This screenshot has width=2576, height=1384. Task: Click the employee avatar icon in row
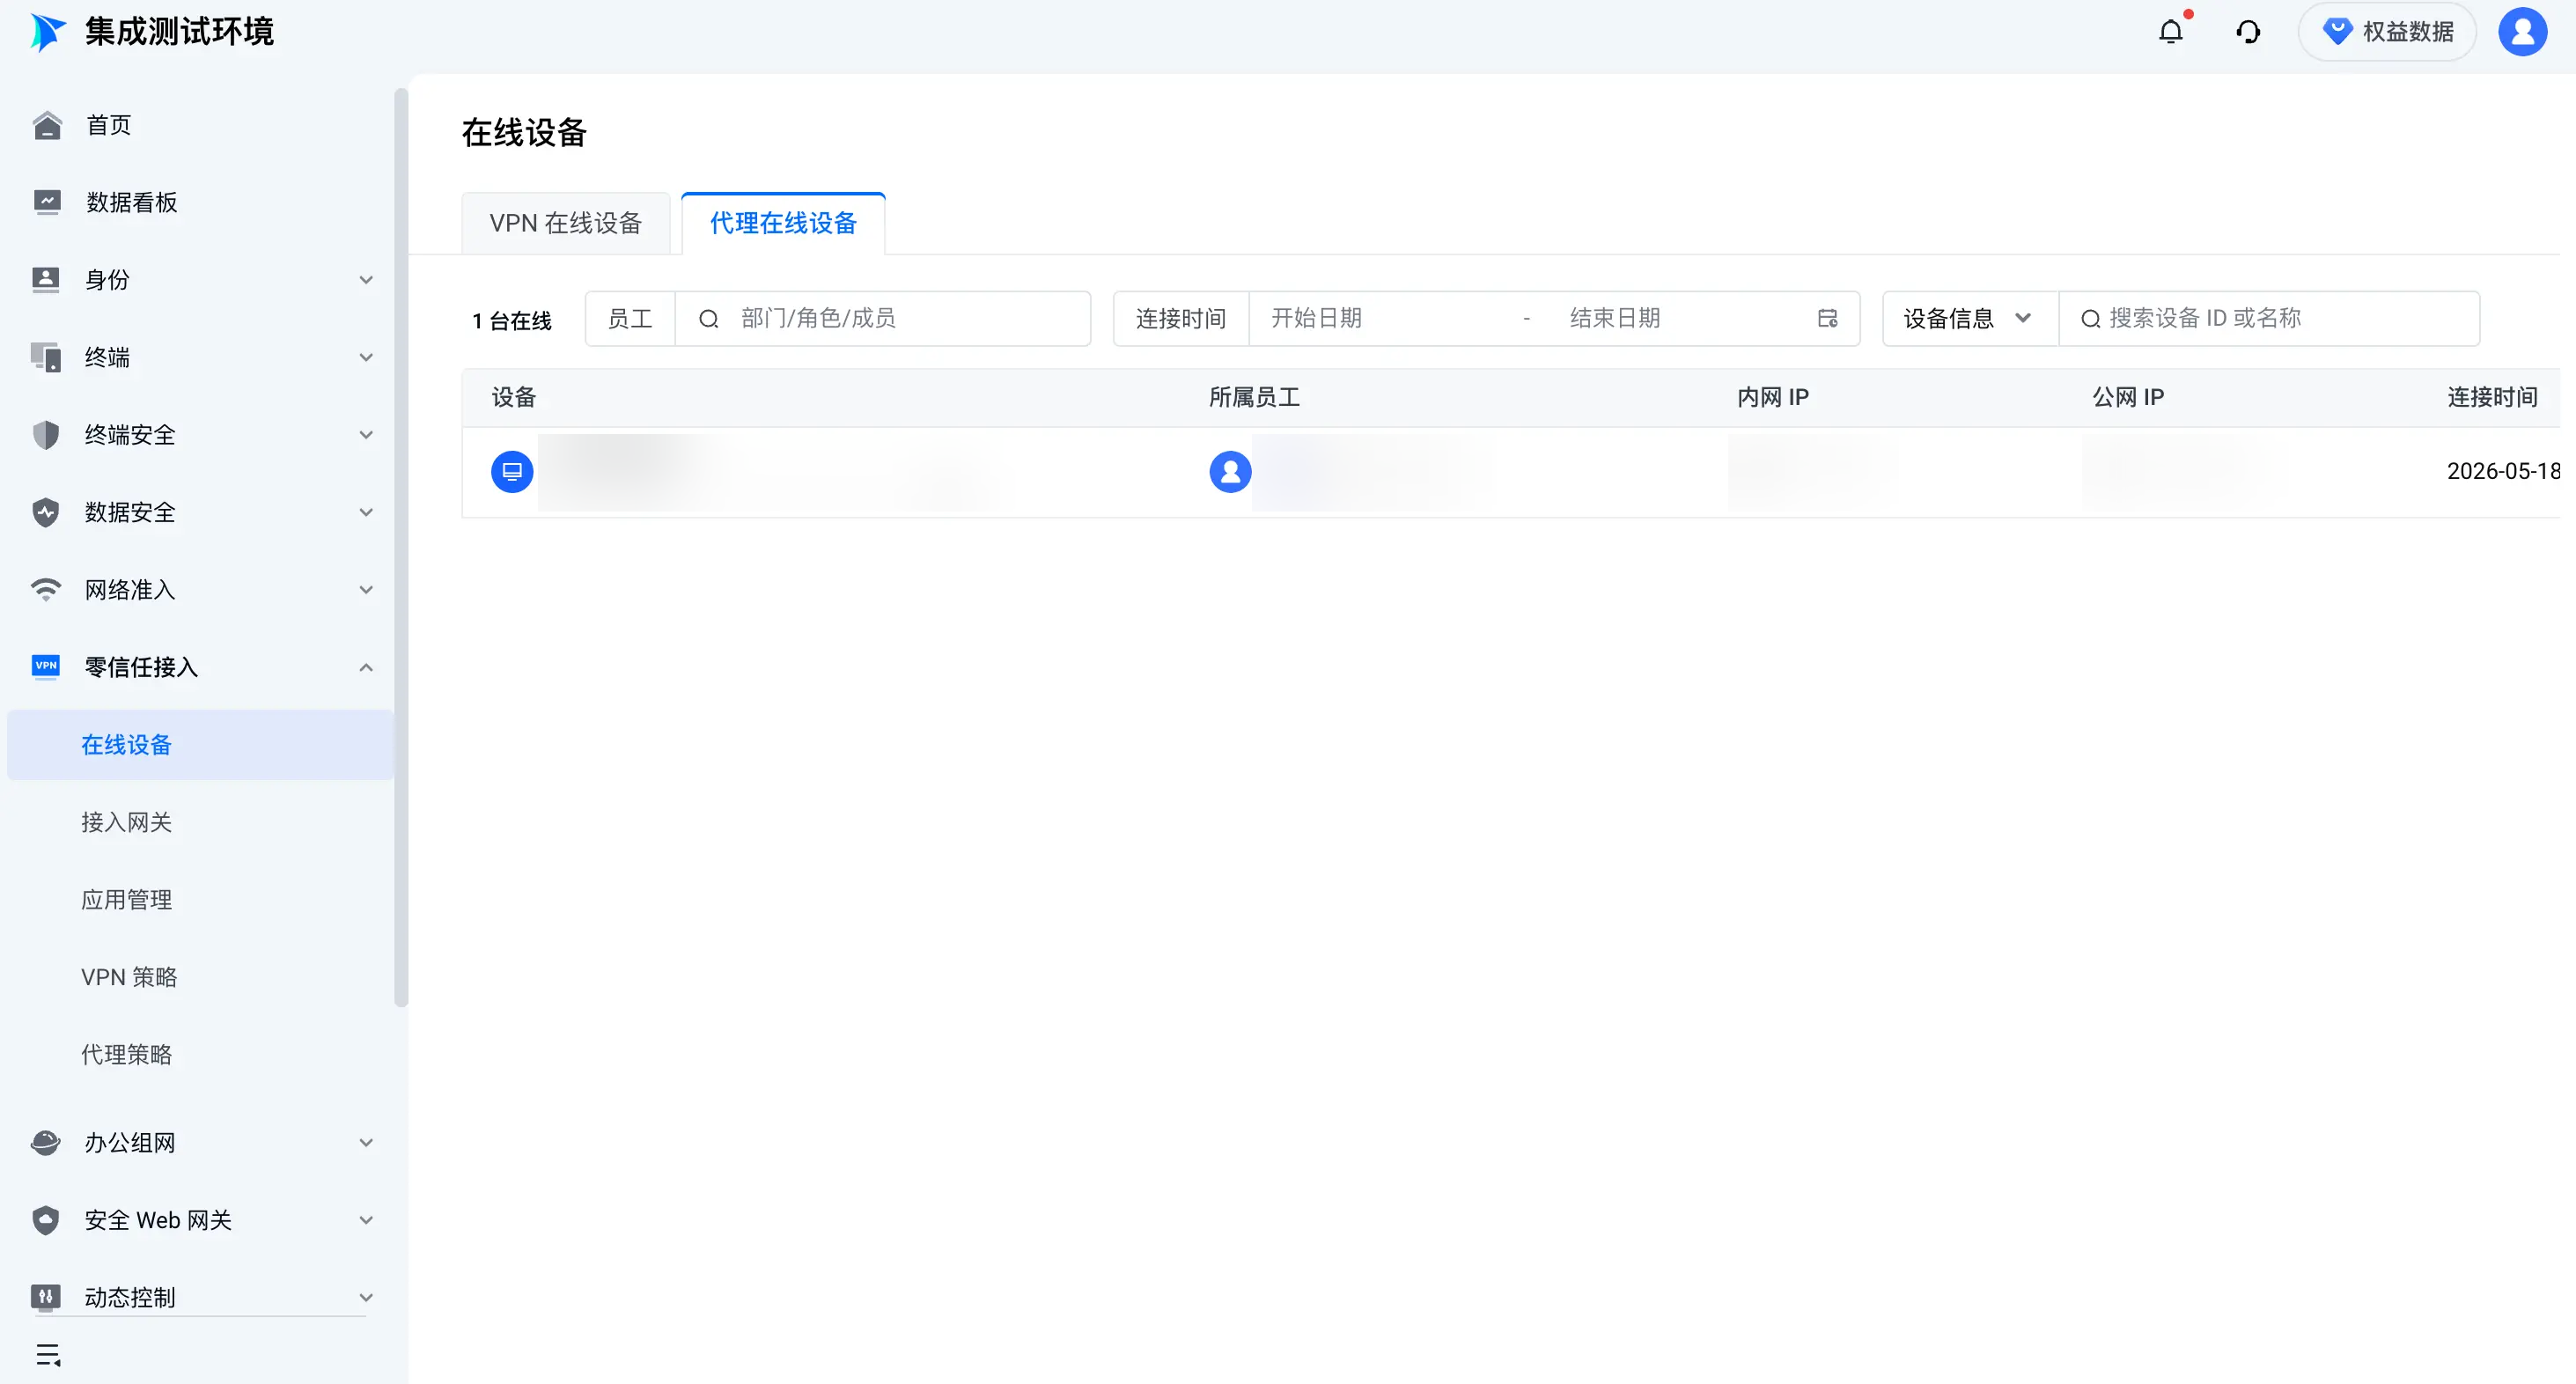(x=1230, y=471)
